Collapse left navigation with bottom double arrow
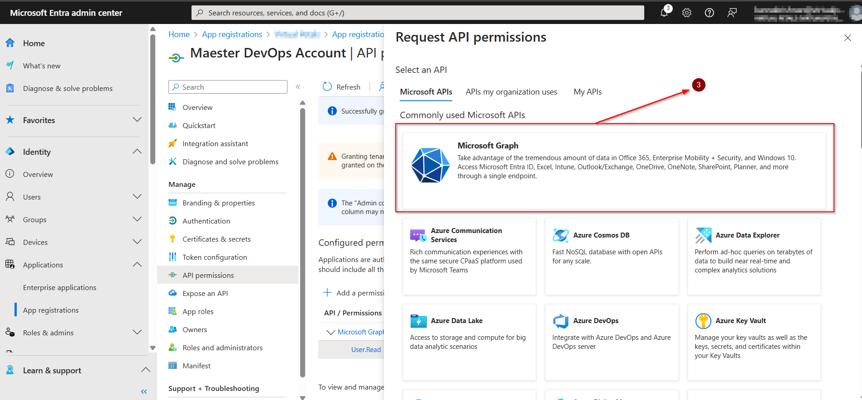This screenshot has height=400, width=862. (x=144, y=391)
